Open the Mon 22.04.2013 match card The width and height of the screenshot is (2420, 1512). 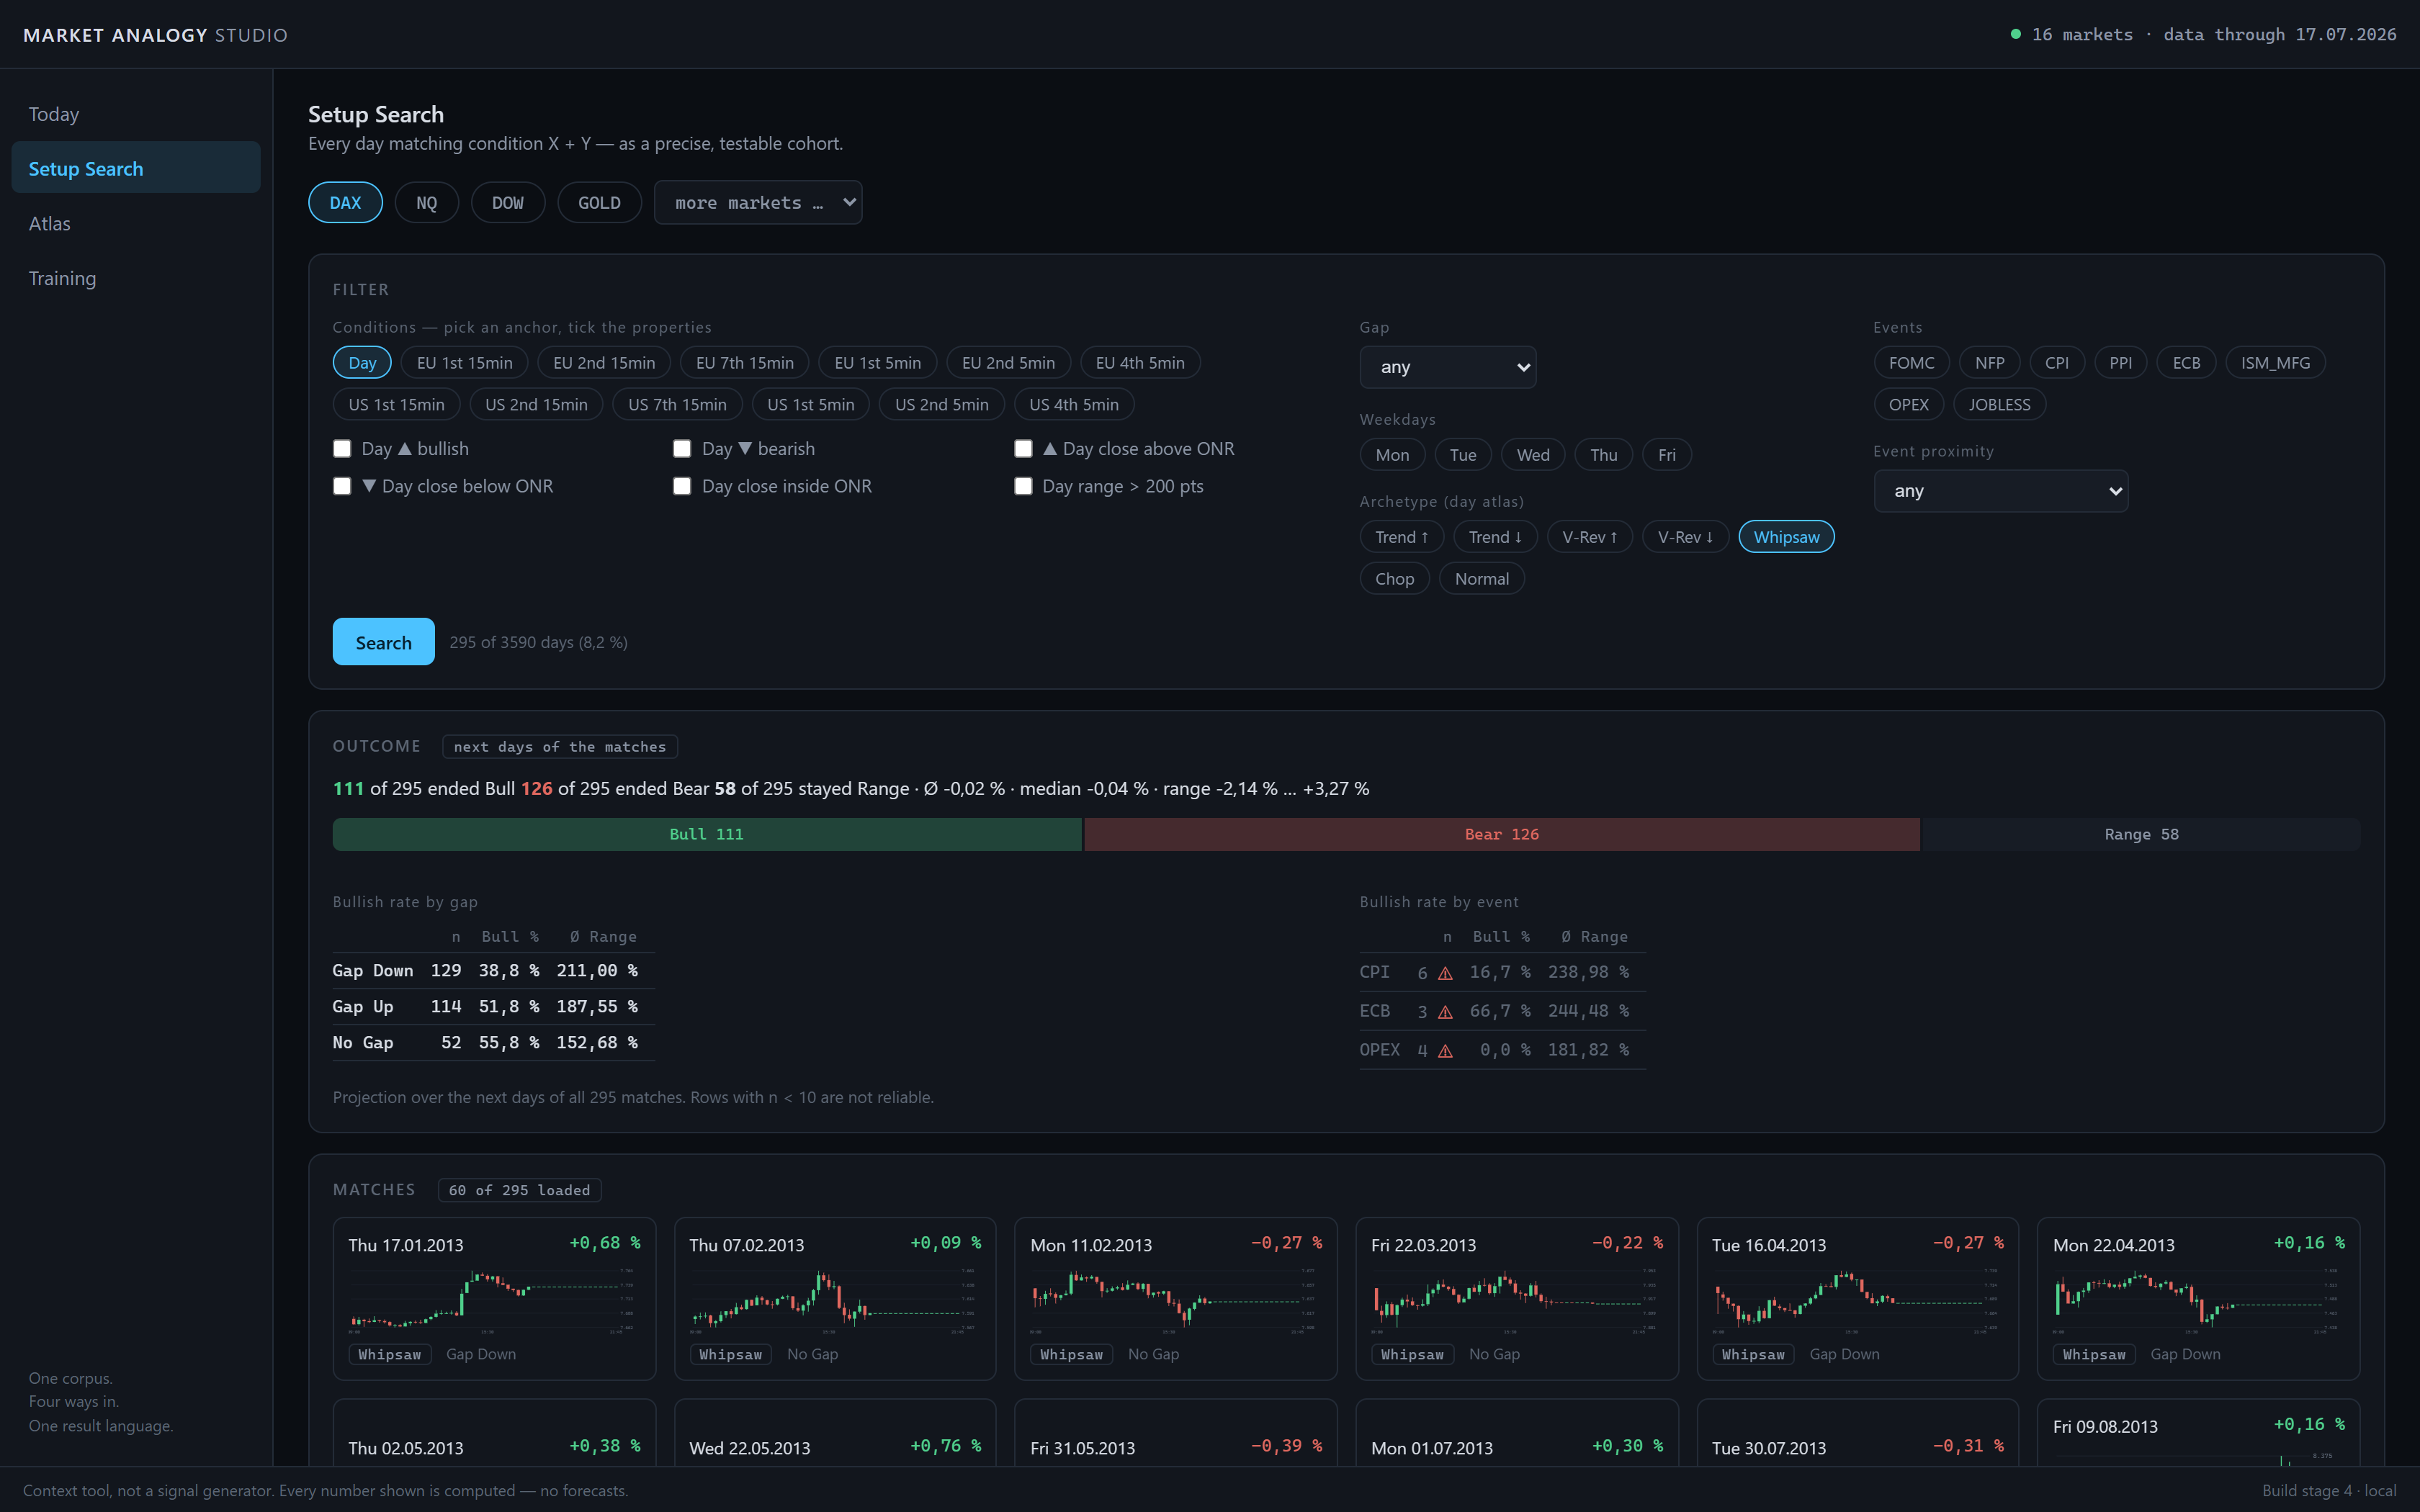tap(2199, 1298)
